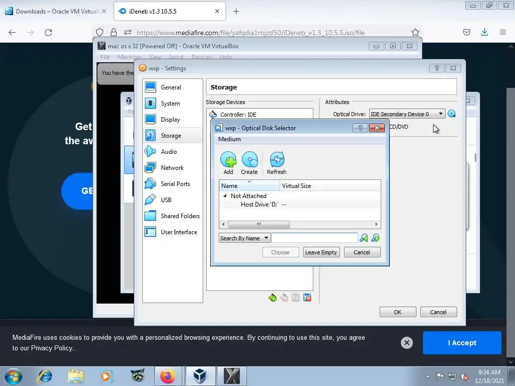Viewport: 515px width, 386px height.
Task: Open Firefox downloads panel icon
Action: (484, 32)
